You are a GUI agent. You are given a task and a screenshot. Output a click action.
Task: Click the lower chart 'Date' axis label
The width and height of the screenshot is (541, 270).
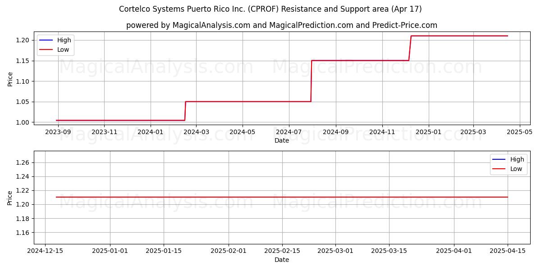[x=282, y=260]
